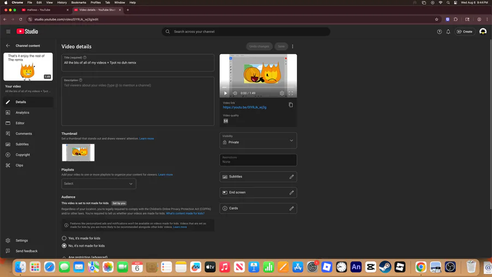Click the video preview progress bar
The width and height of the screenshot is (492, 277).
click(258, 88)
